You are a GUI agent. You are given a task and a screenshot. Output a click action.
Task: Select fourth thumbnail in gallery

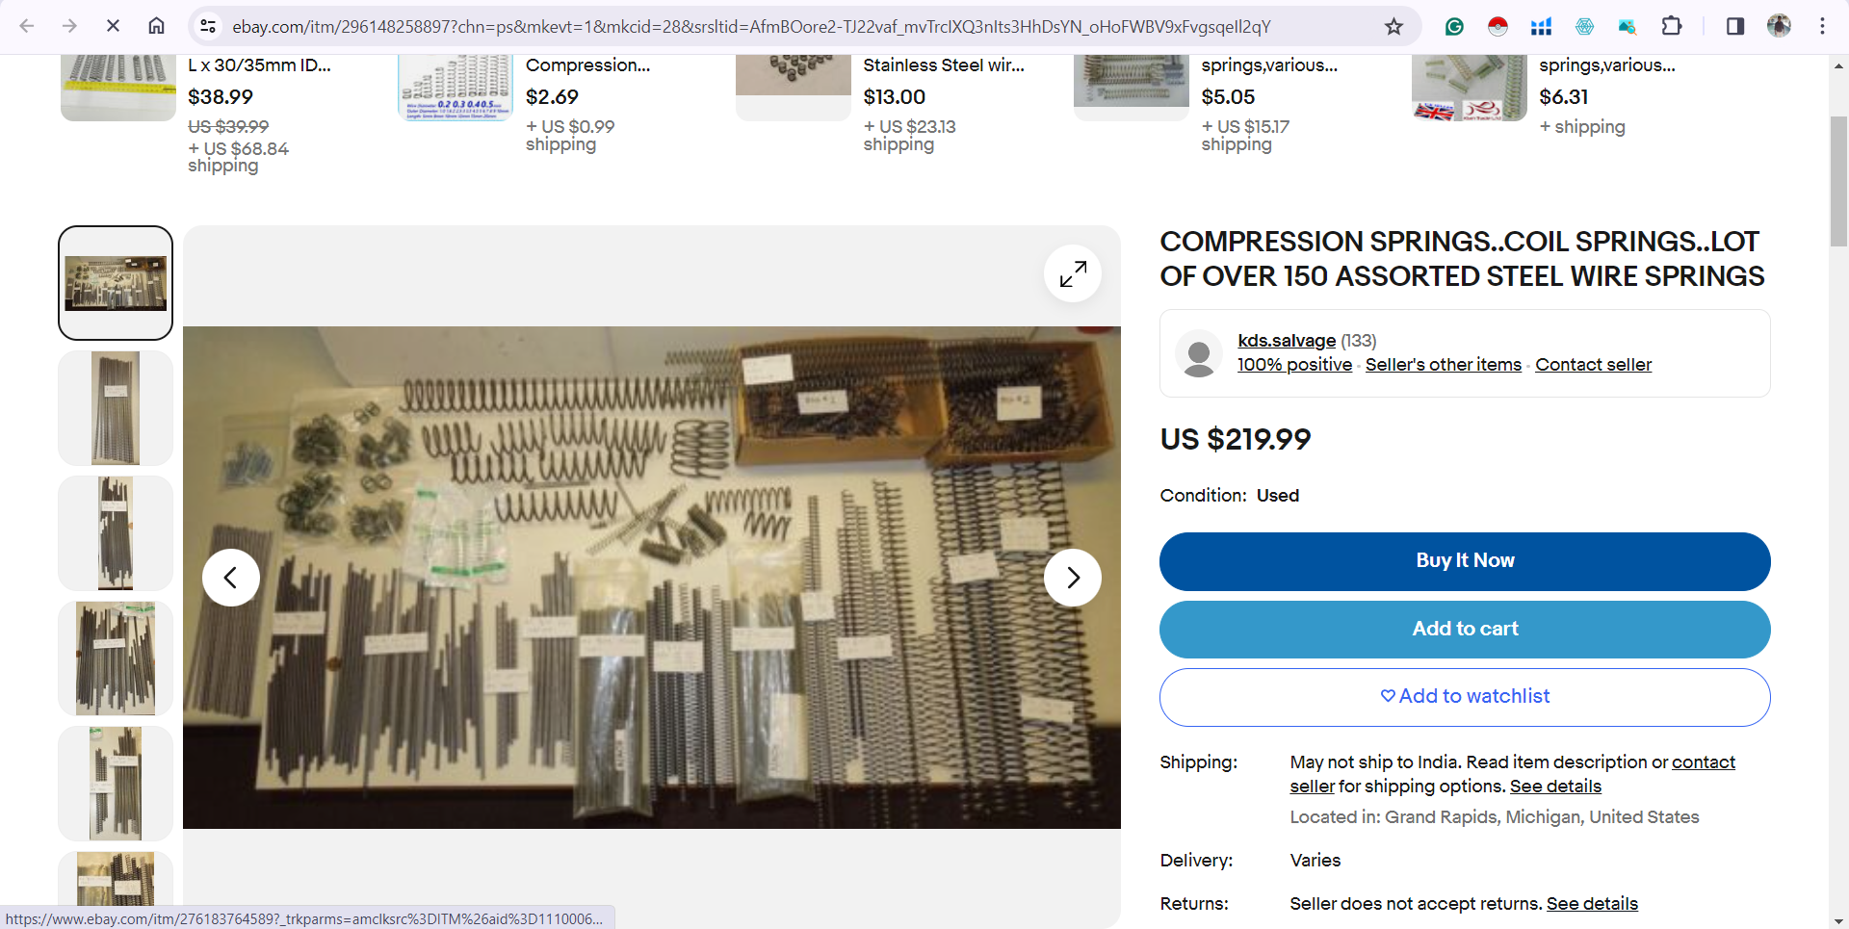pos(116,658)
